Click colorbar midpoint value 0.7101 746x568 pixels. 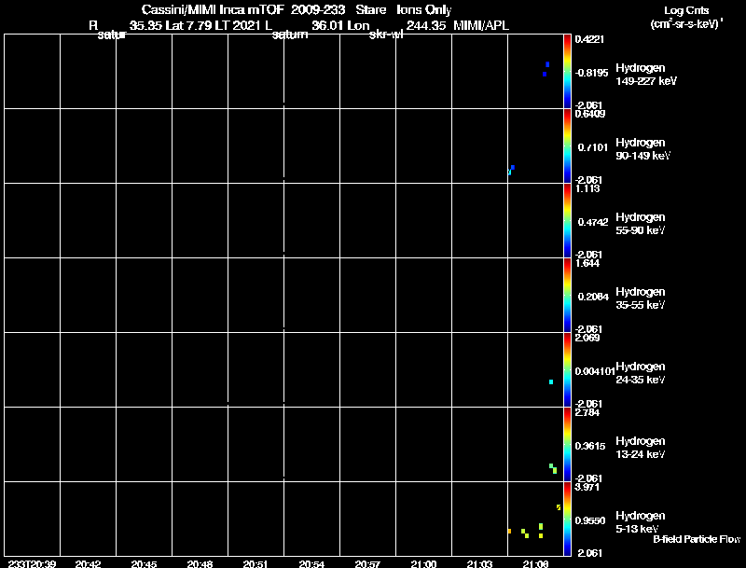point(593,147)
